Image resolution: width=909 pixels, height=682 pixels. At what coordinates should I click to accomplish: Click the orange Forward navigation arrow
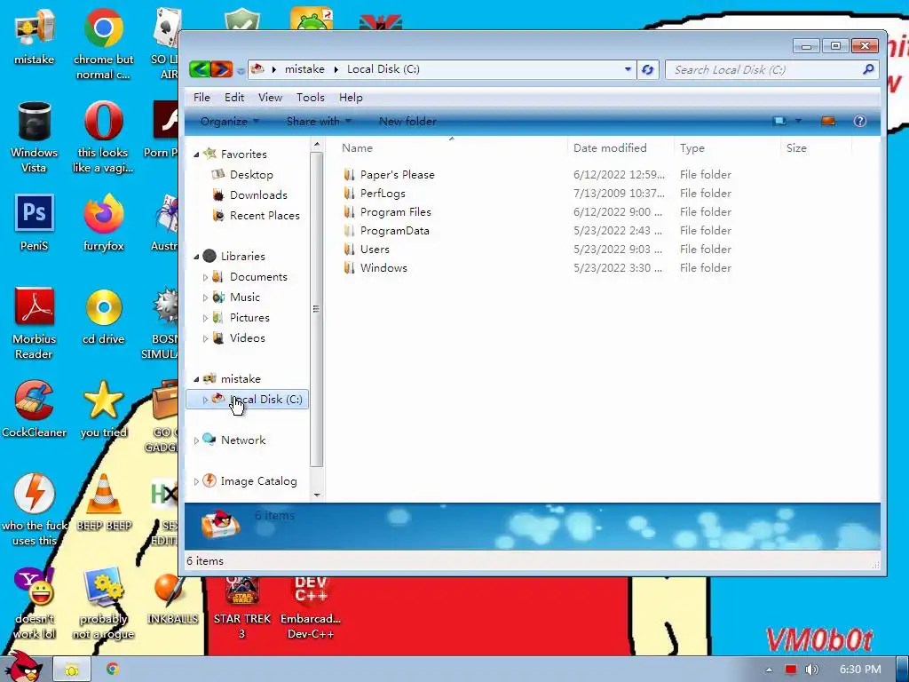221,69
